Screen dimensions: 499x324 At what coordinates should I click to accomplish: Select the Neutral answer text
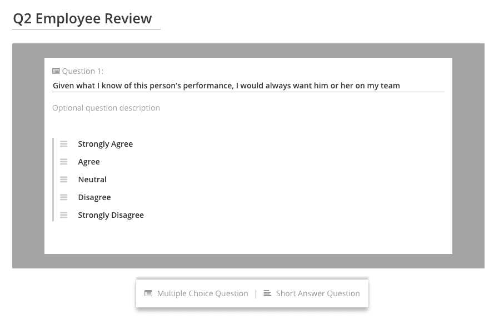pos(92,180)
